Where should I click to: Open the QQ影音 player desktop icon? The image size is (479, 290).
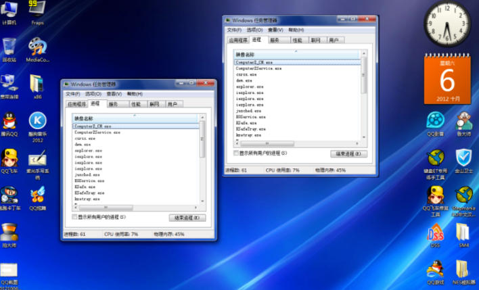tap(436, 121)
